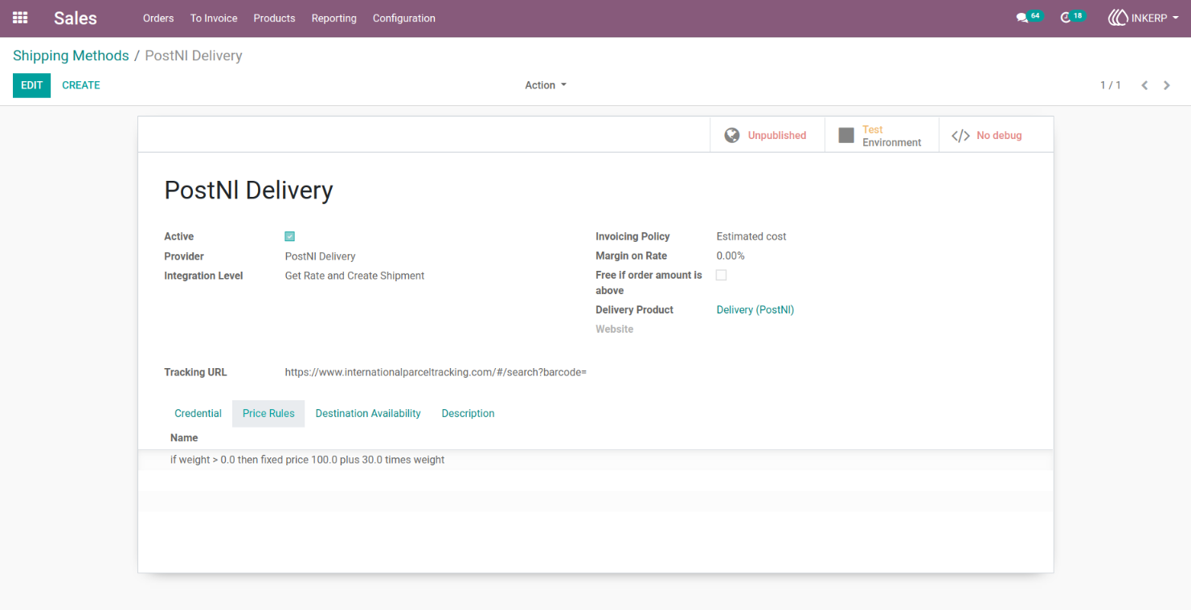
Task: Open the Reporting menu
Action: pos(334,18)
